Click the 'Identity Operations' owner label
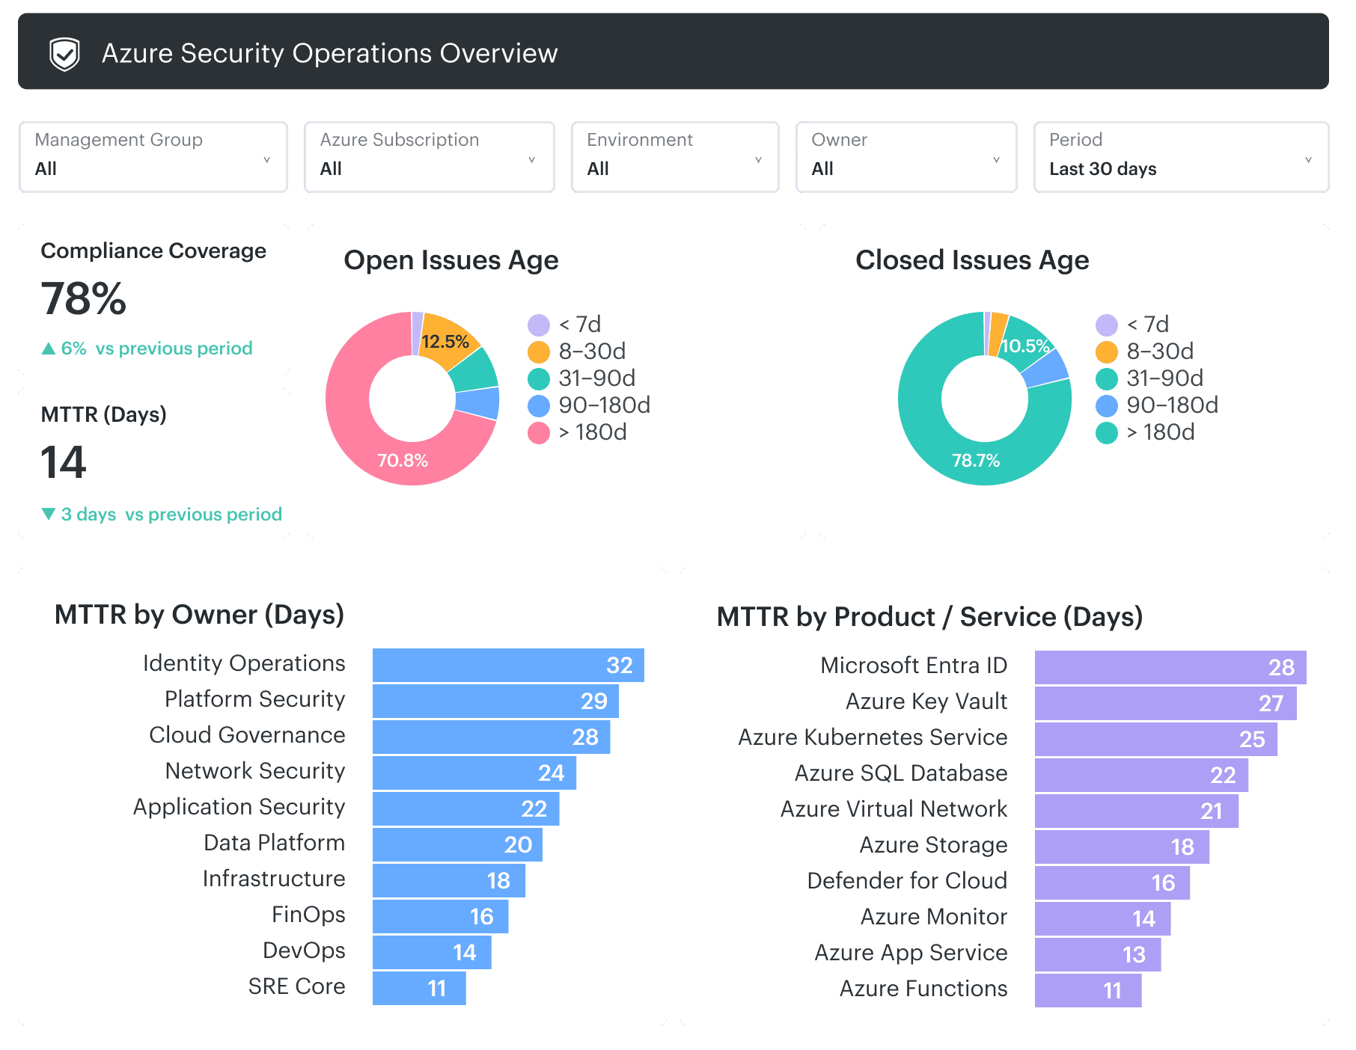1356x1050 pixels. [x=244, y=663]
